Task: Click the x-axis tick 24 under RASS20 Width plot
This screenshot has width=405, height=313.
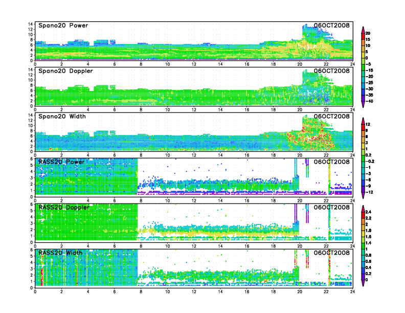Action: click(x=352, y=292)
